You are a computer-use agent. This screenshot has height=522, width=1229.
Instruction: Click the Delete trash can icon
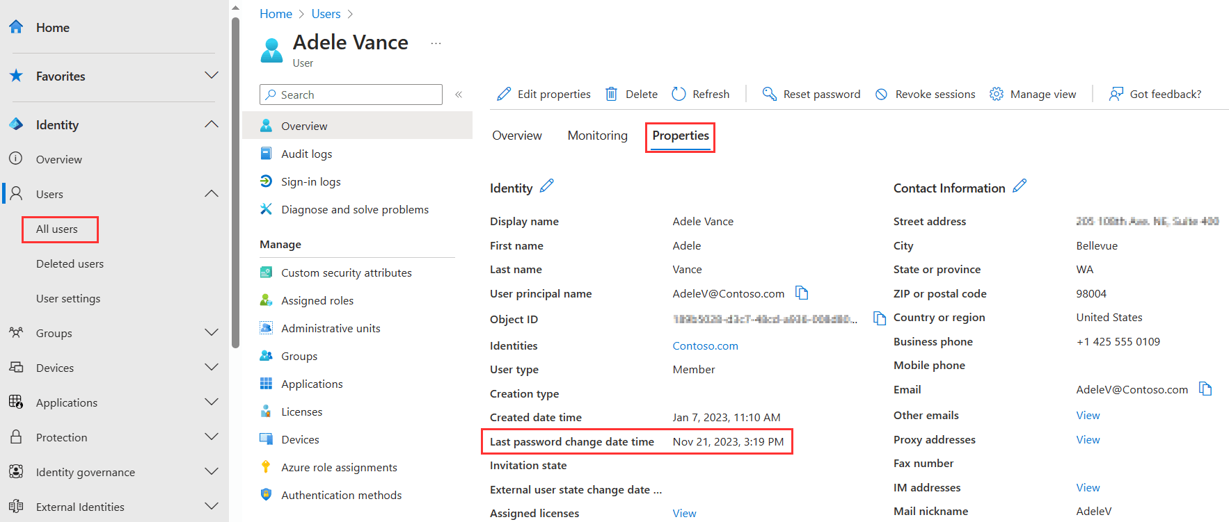pyautogui.click(x=611, y=94)
